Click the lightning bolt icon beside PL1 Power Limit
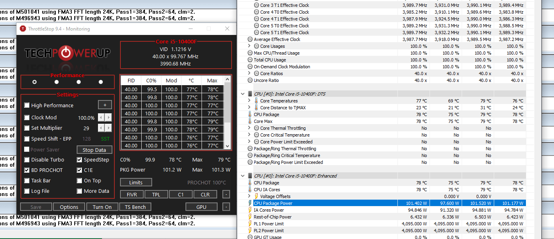The width and height of the screenshot is (554, 239). 250,224
